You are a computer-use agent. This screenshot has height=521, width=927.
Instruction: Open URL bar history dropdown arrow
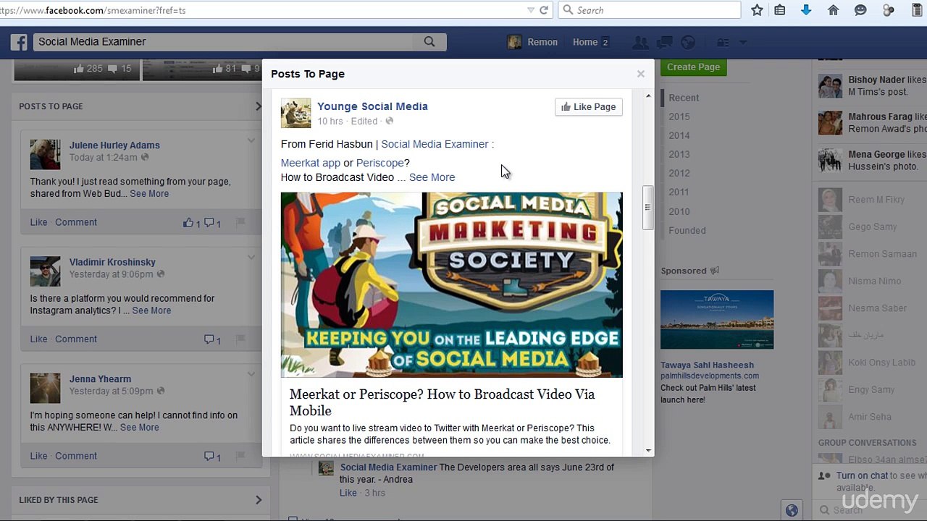click(x=531, y=10)
